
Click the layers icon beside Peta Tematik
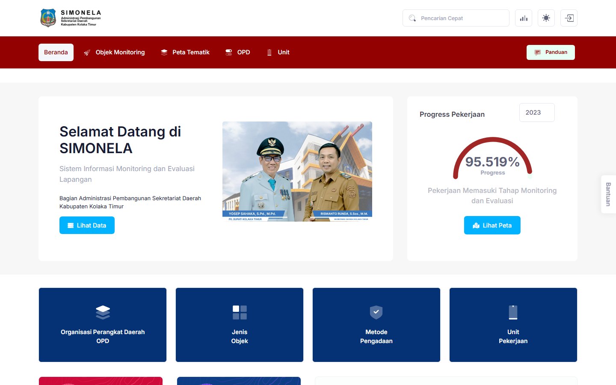tap(164, 52)
